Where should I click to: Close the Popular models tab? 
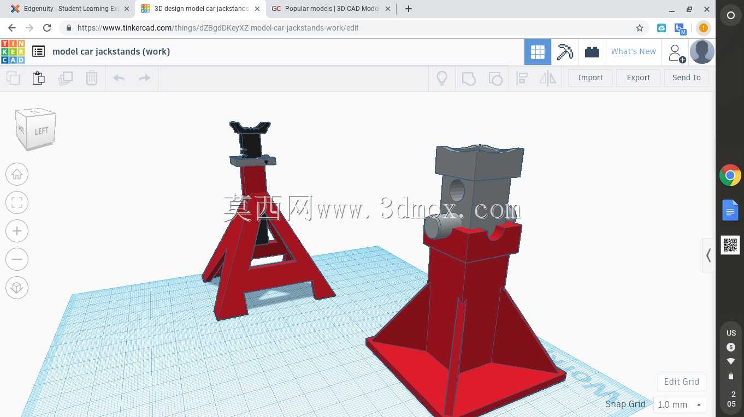(x=387, y=9)
